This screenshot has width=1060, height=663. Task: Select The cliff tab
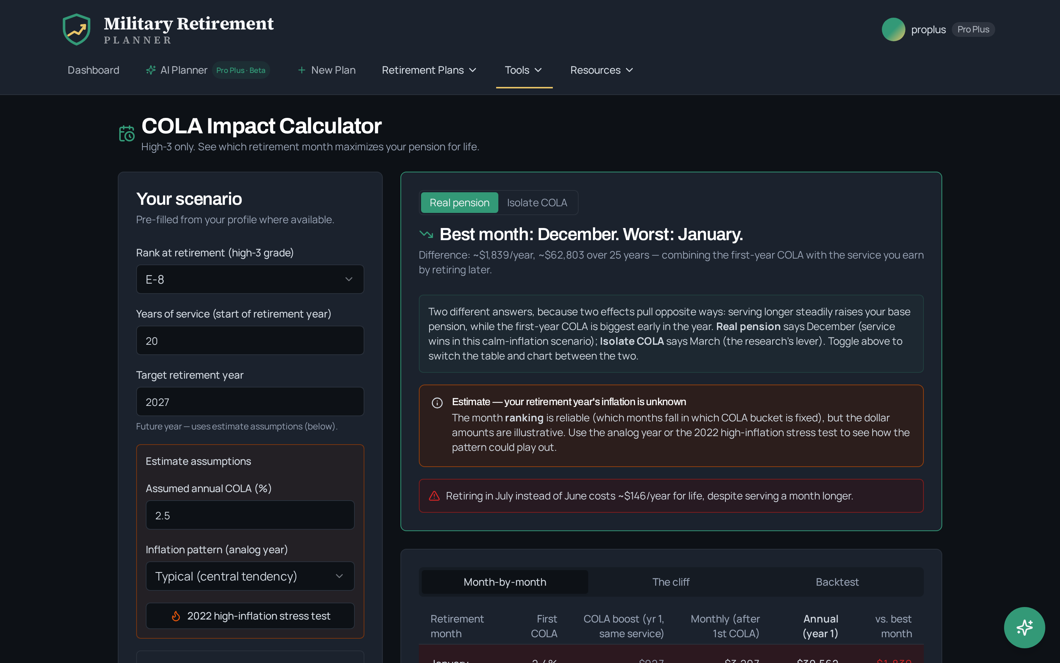(671, 582)
